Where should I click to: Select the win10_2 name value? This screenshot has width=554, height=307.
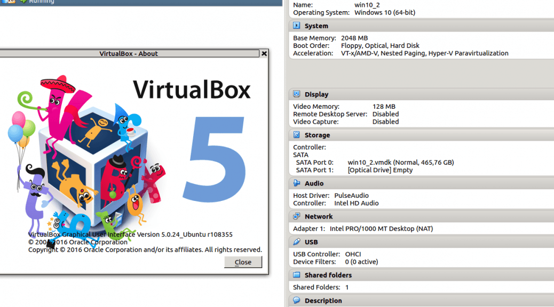click(x=367, y=5)
